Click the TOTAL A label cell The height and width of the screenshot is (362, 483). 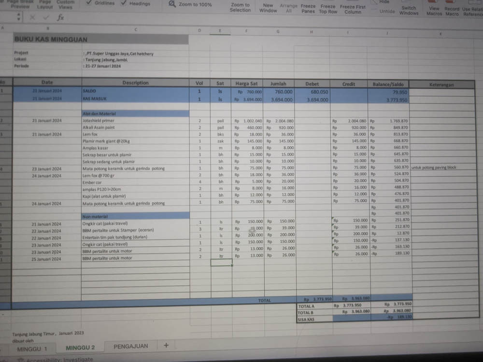[314, 306]
